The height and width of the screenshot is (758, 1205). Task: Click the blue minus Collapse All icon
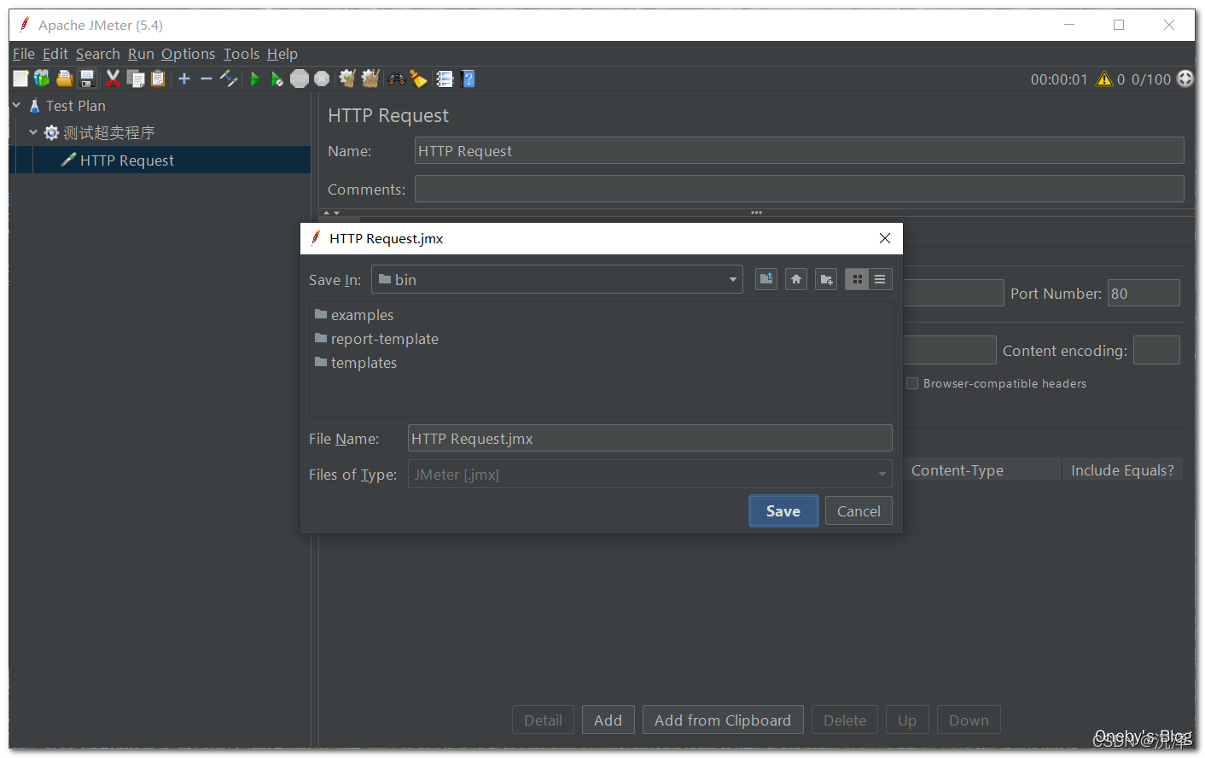[207, 79]
